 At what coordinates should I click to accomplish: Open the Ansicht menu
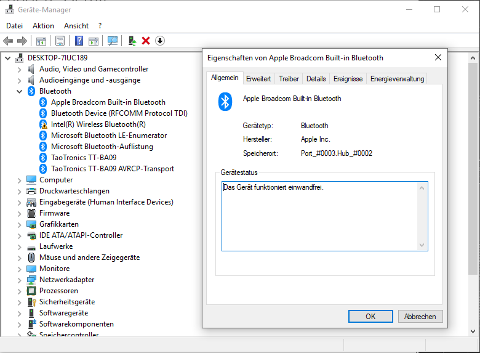pyautogui.click(x=76, y=26)
